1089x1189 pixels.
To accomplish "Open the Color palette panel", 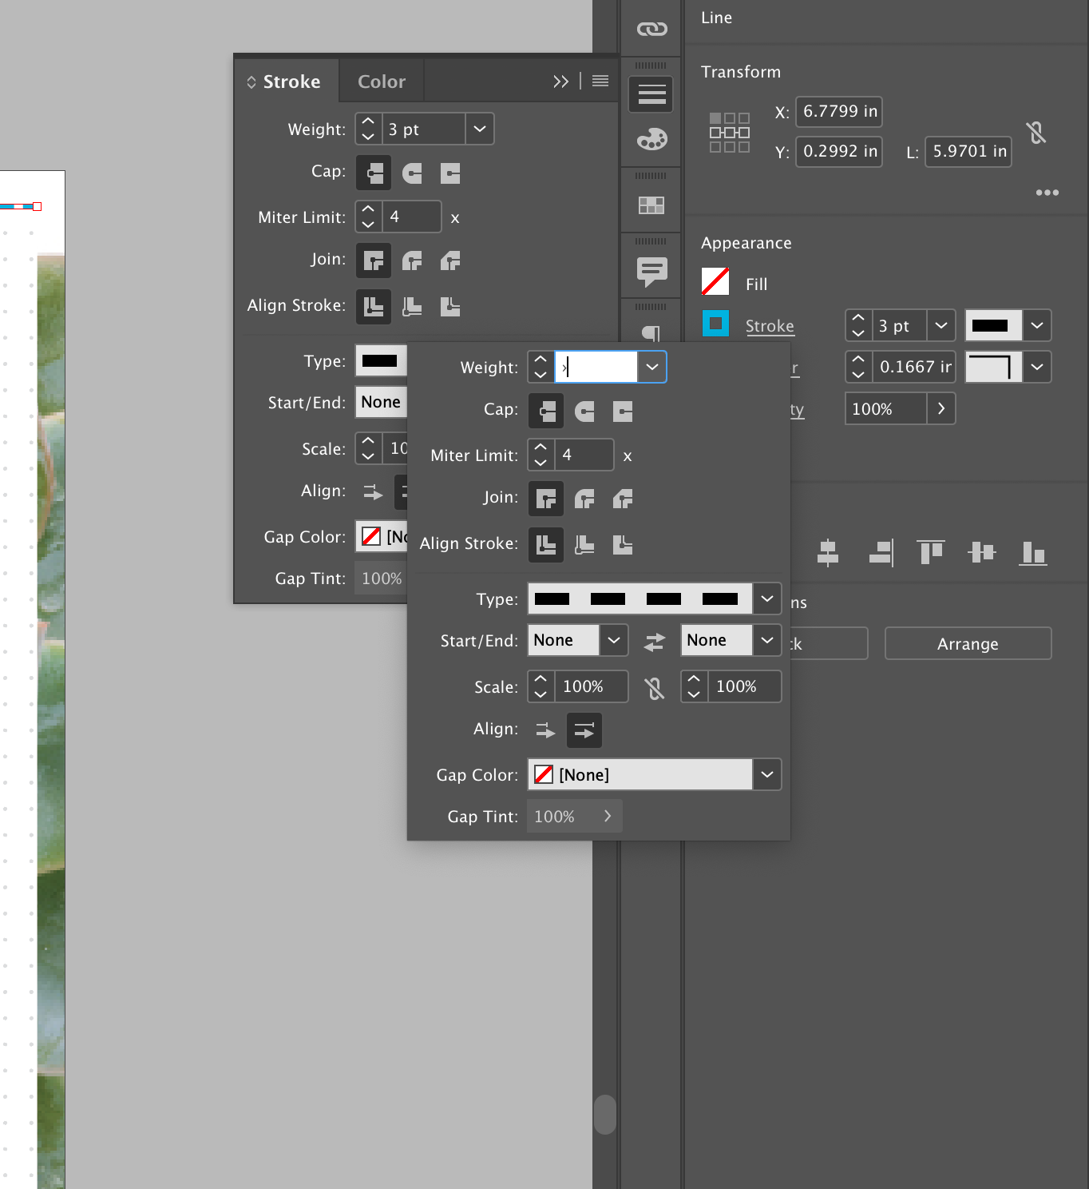I will 651,139.
